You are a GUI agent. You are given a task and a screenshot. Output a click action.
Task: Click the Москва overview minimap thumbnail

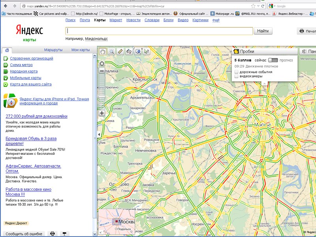click(x=117, y=221)
